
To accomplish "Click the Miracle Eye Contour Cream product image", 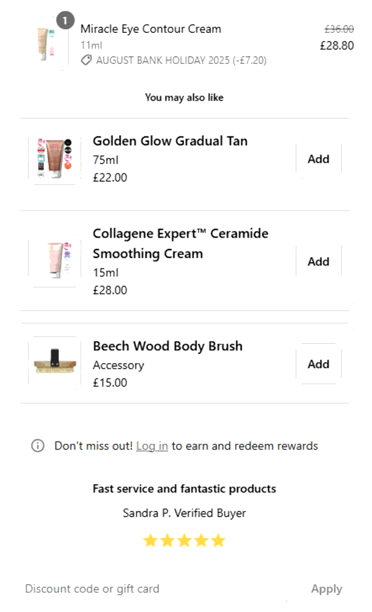I will [45, 43].
